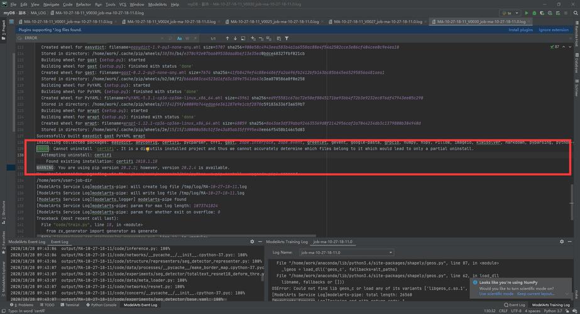Open the Help menu
This screenshot has width=580, height=314.
pos(175,4)
